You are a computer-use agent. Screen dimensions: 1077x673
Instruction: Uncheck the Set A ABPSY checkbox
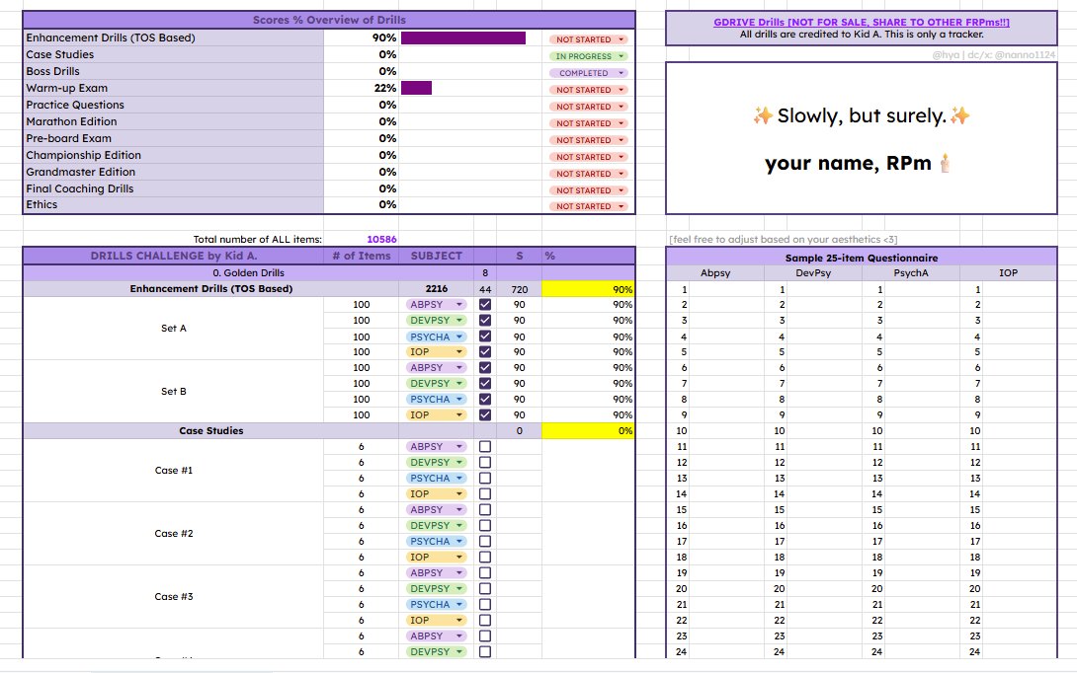click(x=485, y=304)
